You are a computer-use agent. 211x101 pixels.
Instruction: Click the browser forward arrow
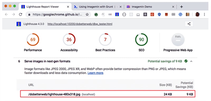pos(13,14)
